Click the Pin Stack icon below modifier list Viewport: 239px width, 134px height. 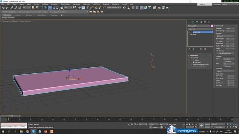(x=189, y=49)
